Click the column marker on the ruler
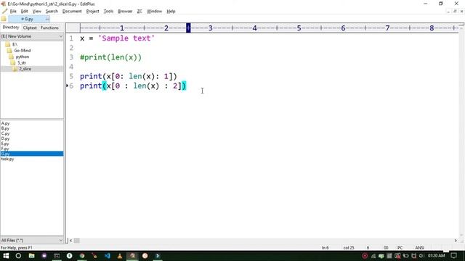 pos(188,28)
